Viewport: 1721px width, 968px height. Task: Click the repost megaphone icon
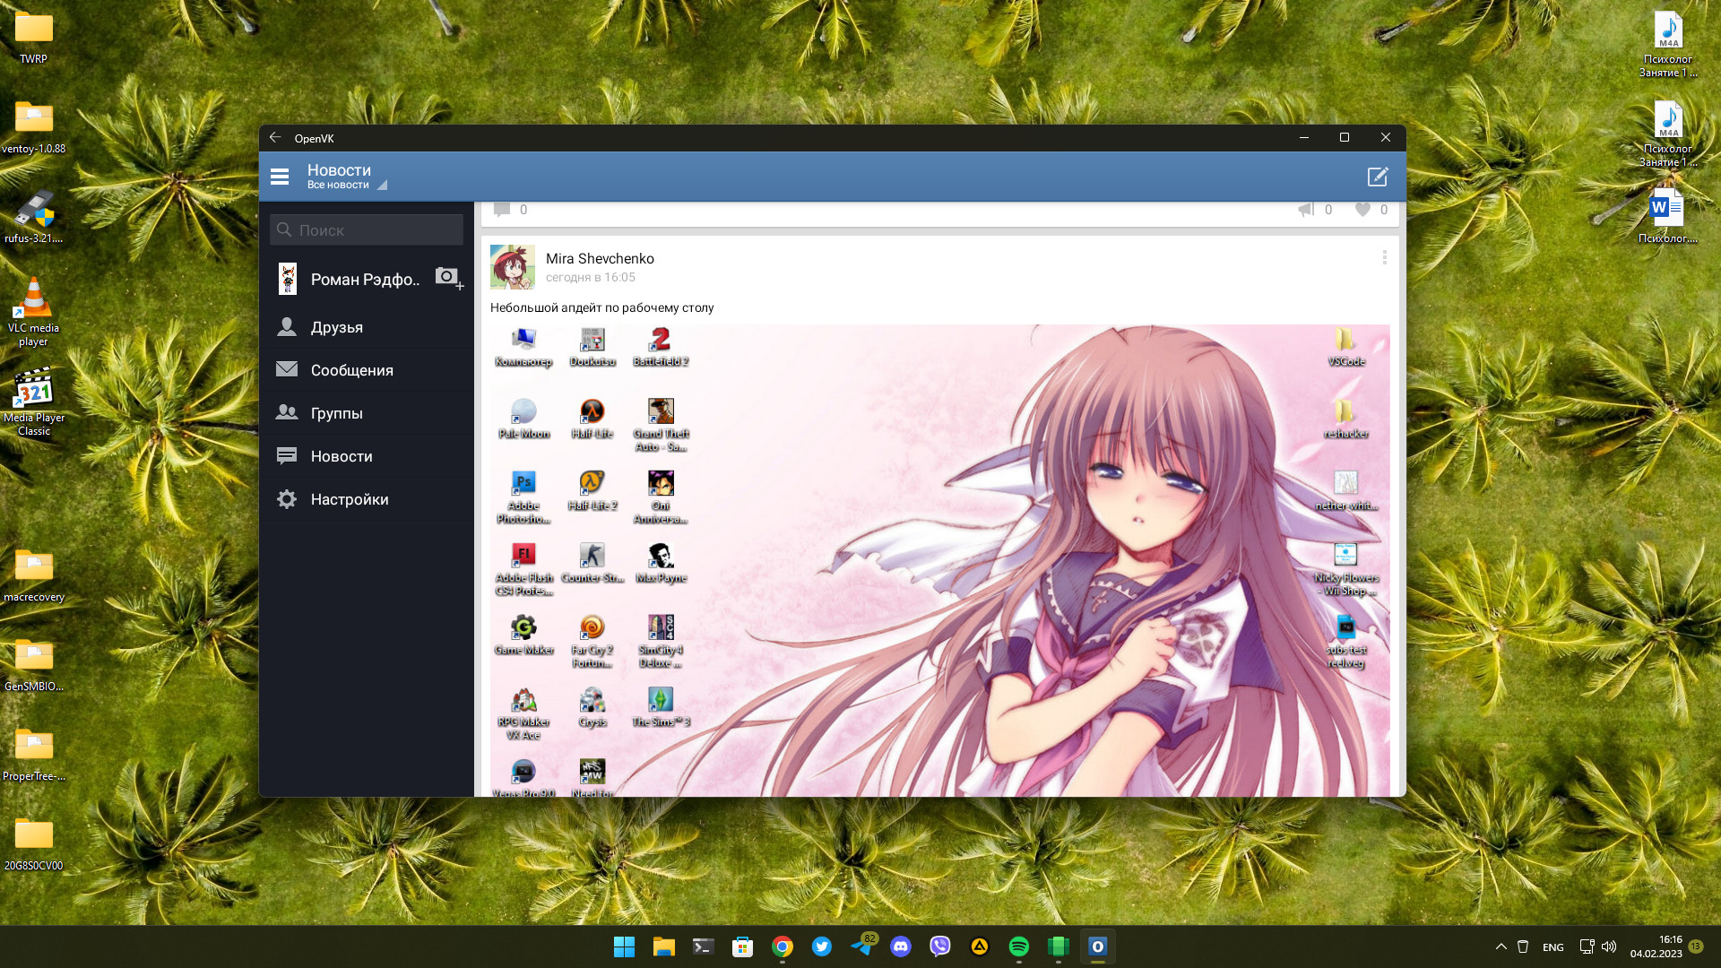point(1306,210)
